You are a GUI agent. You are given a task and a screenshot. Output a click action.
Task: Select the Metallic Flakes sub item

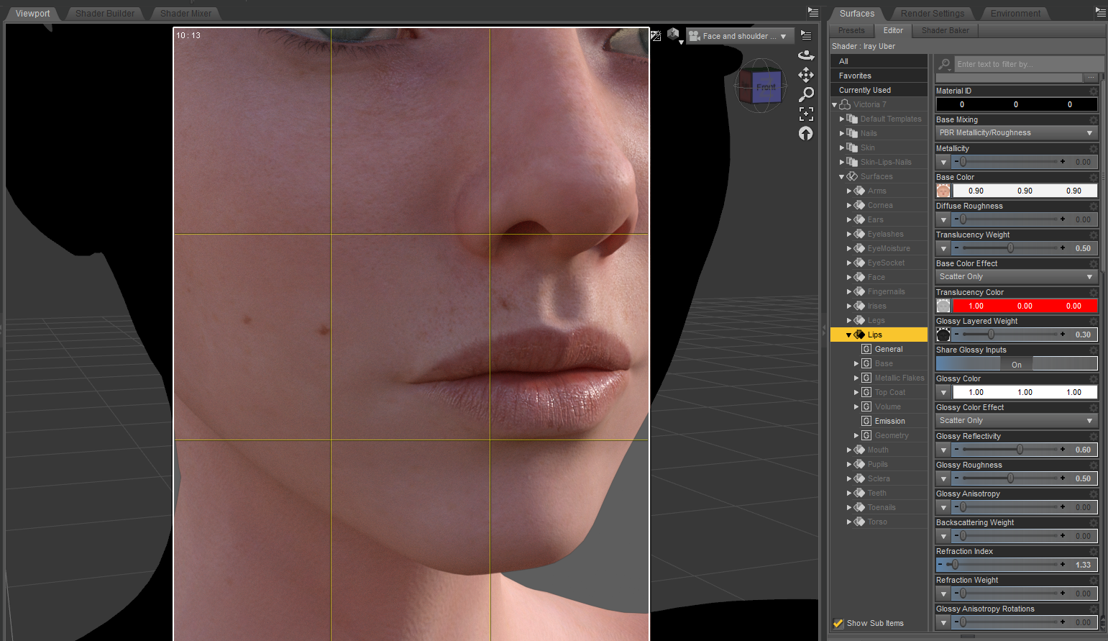899,378
